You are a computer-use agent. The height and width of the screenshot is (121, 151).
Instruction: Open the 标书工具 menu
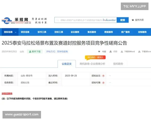pyautogui.click(x=42, y=32)
